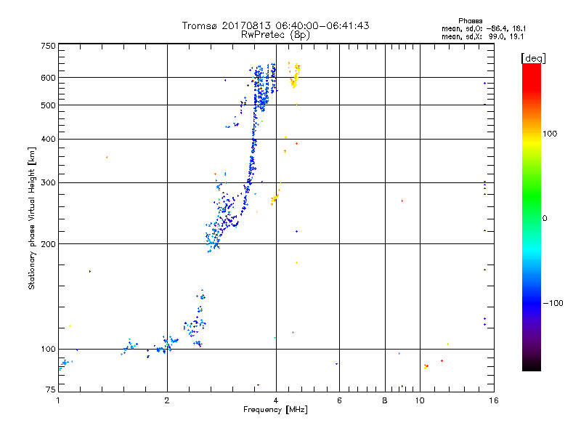Click the y-axis tick label "300"

[x=48, y=183]
